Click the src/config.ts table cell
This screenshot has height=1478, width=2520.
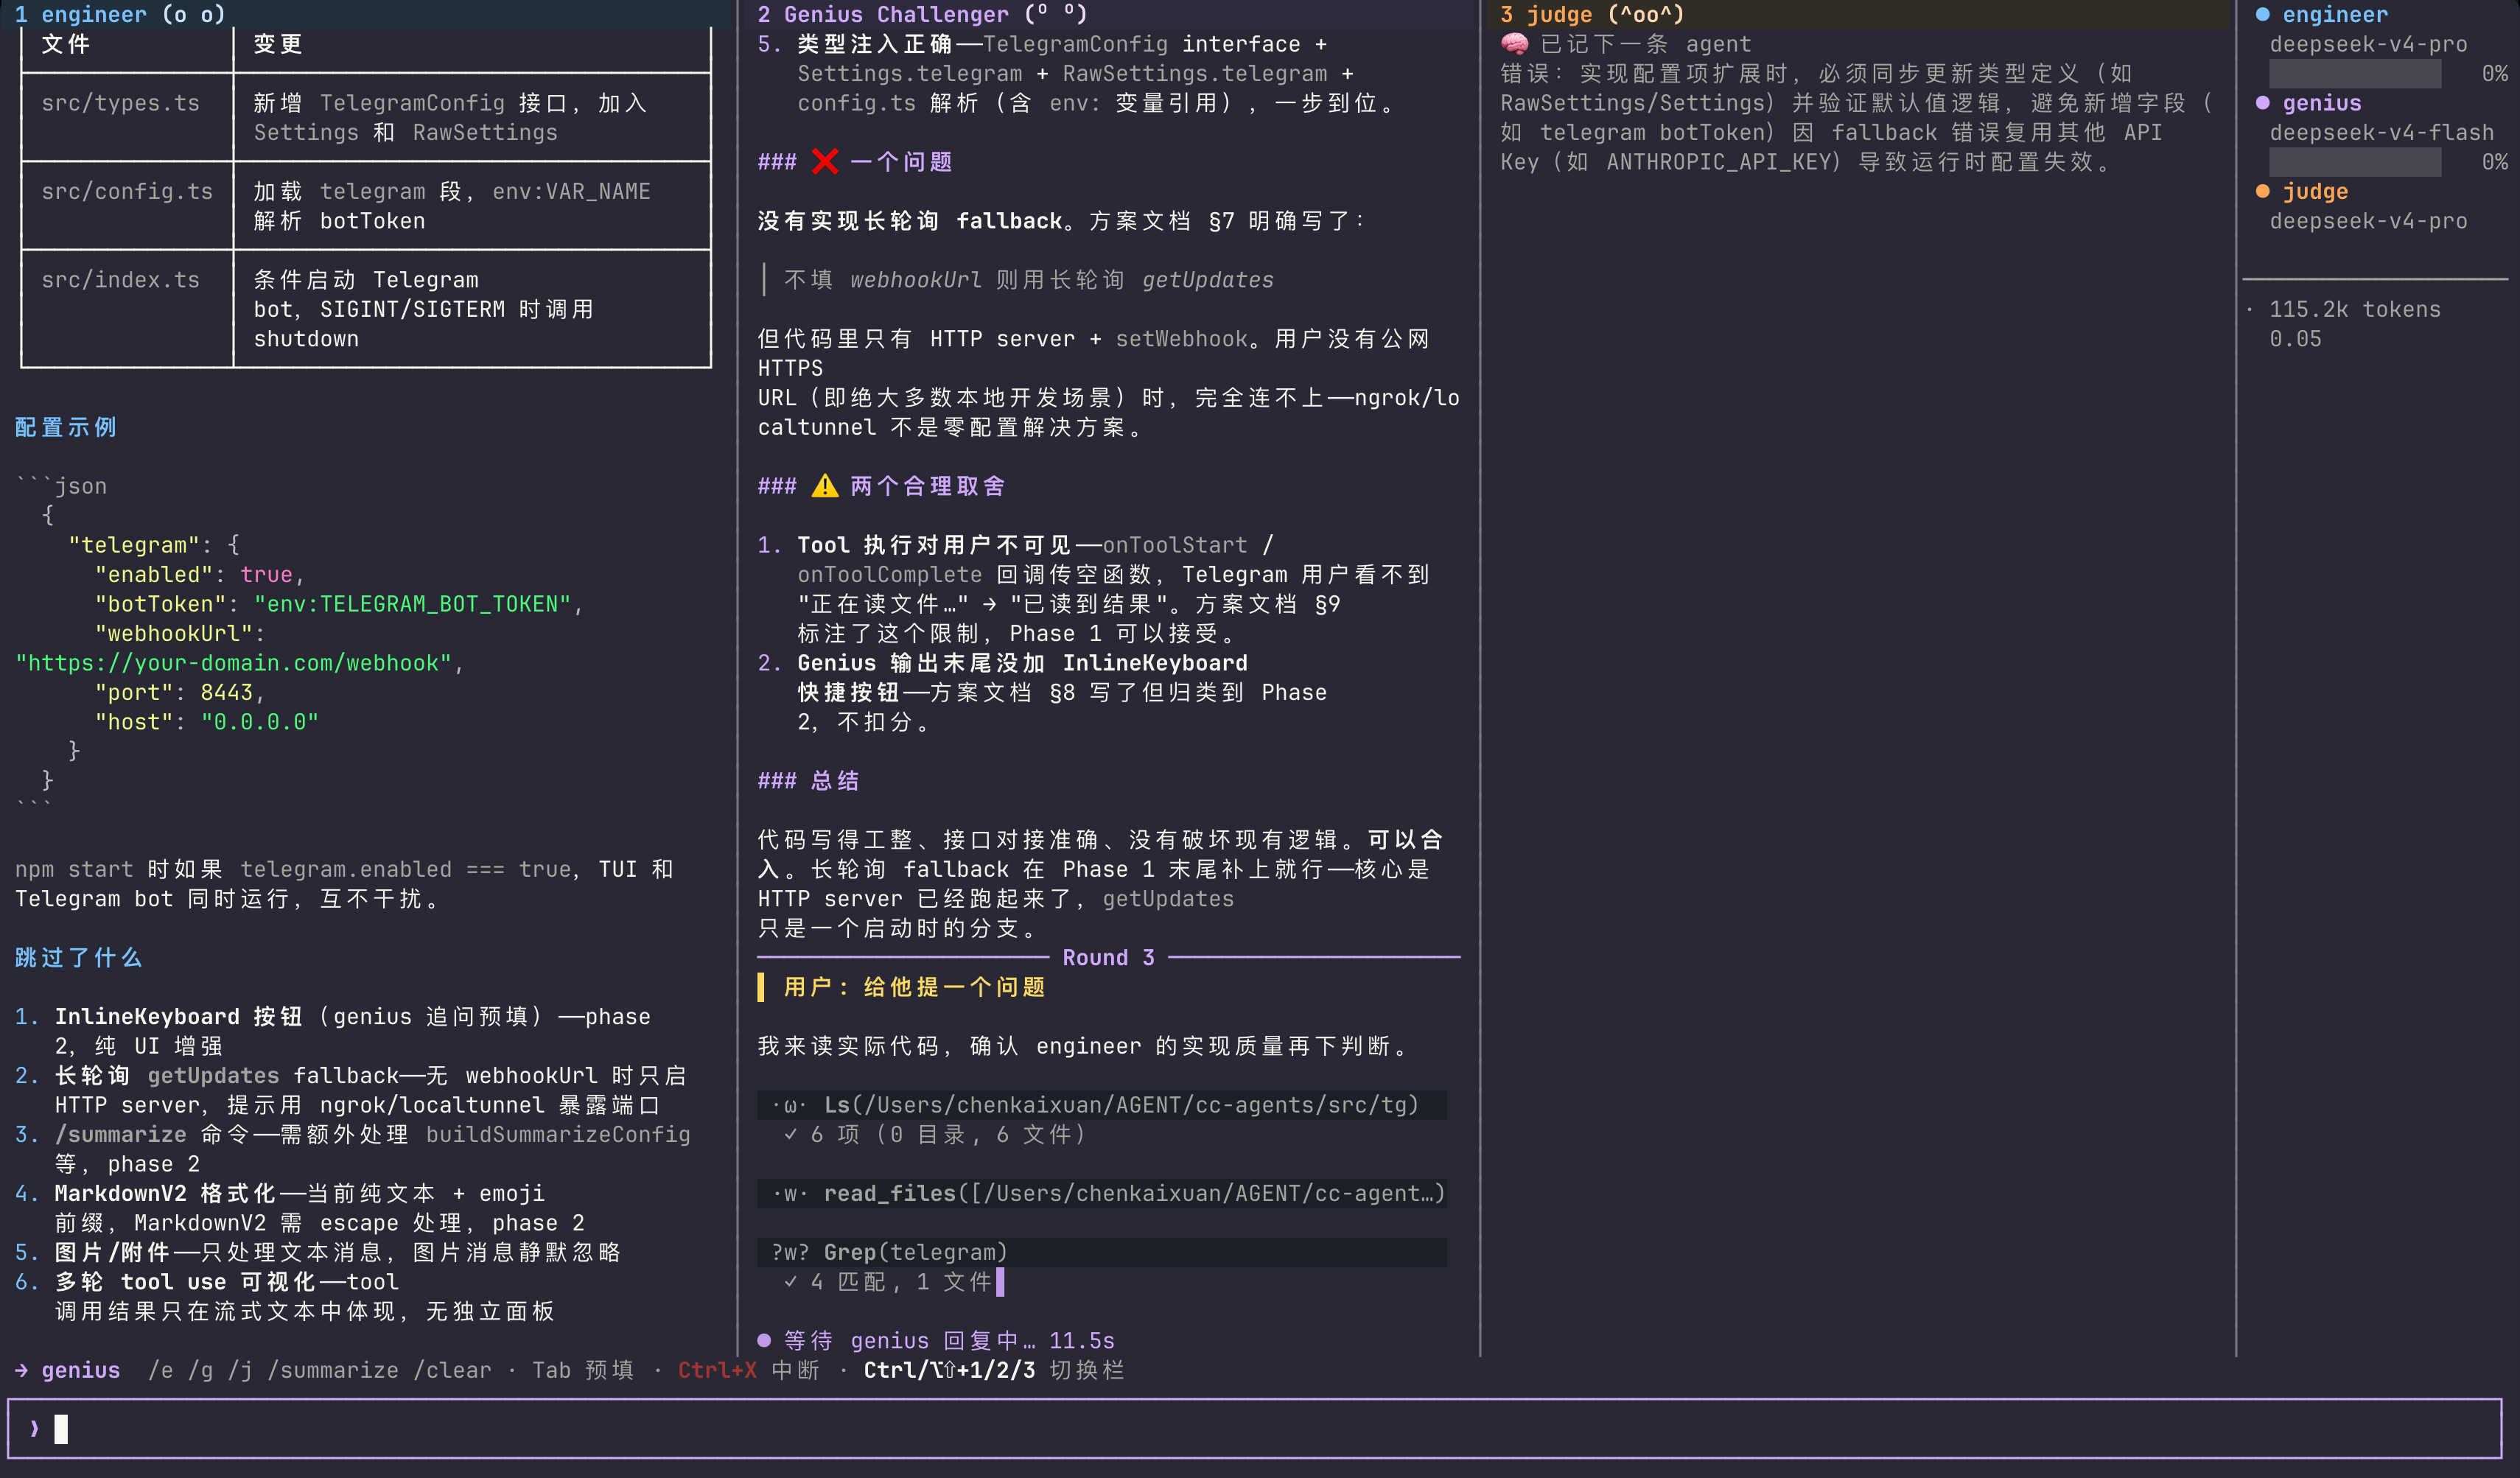127,191
